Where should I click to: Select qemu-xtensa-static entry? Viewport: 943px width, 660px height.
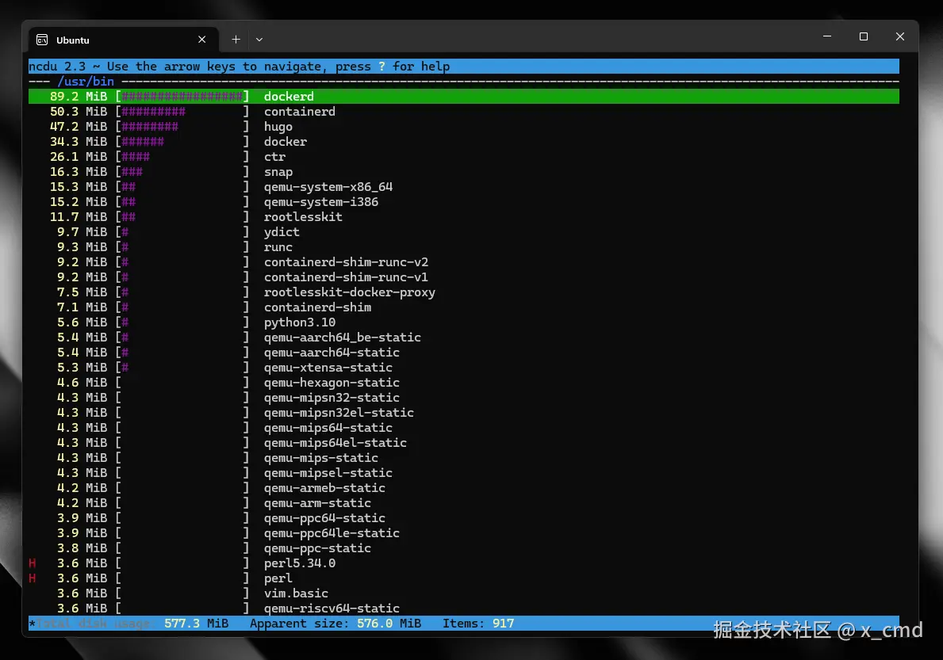[x=464, y=368]
